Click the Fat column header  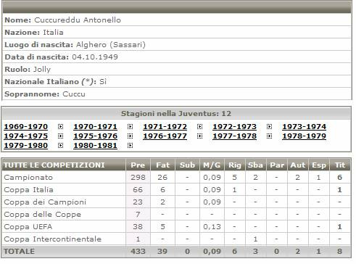tap(162, 165)
